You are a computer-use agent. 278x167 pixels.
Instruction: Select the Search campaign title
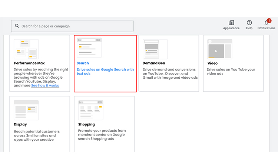(83, 63)
